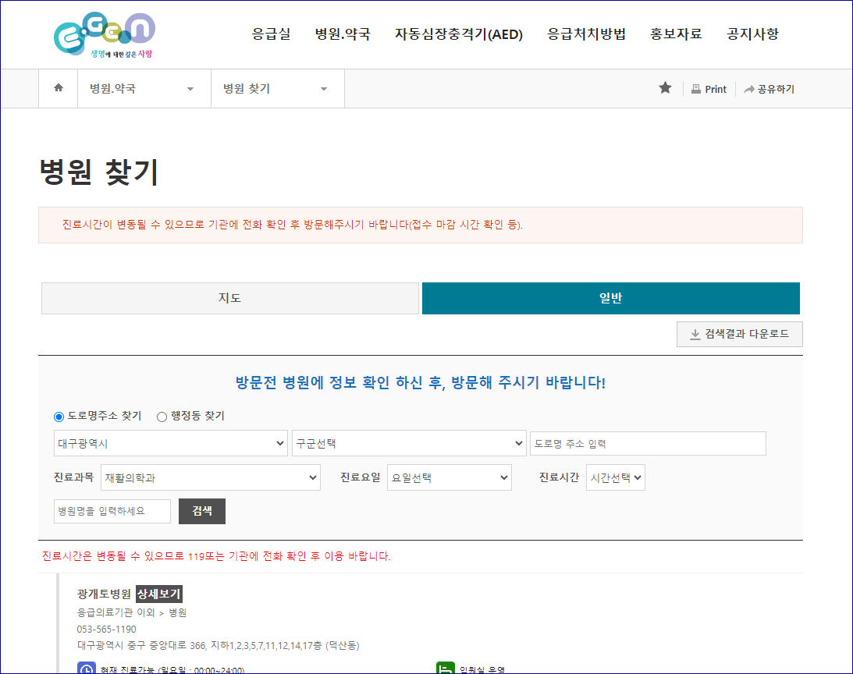
Task: Click the 광개토병원 hospital name
Action: pos(104,594)
